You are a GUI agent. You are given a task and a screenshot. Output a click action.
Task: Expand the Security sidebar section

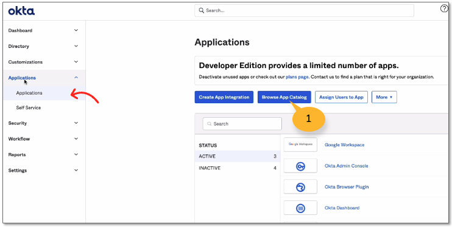[76, 123]
